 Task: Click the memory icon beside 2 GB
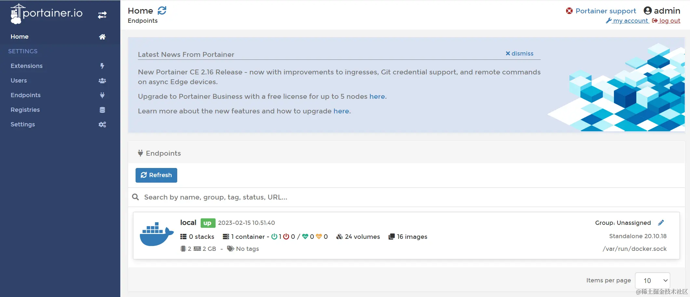click(x=197, y=249)
